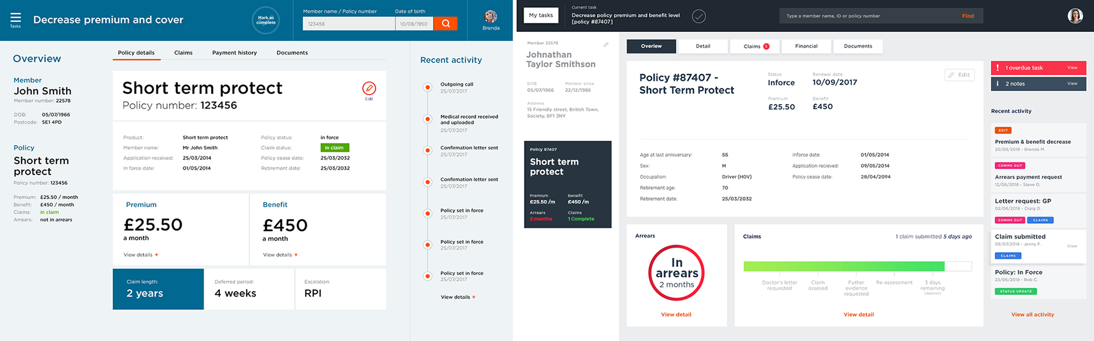The height and width of the screenshot is (341, 1094).
Task: Open the Premium & benefit decrease activity card
Action: [1038, 140]
